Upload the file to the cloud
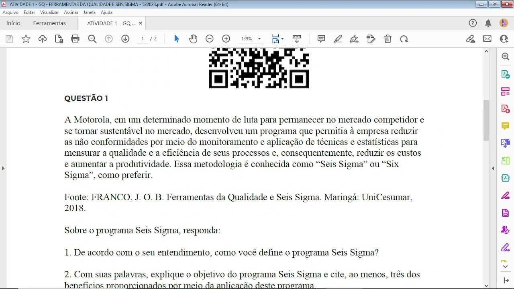Viewport: 514px width, 289px height. coord(42,39)
